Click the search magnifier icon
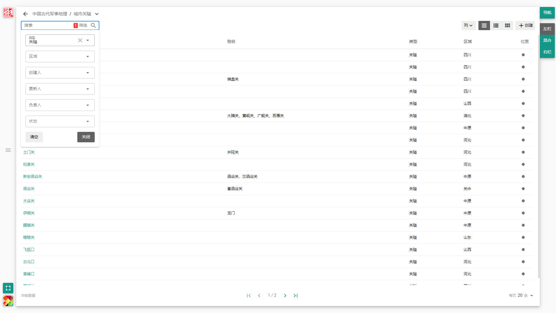 [93, 26]
